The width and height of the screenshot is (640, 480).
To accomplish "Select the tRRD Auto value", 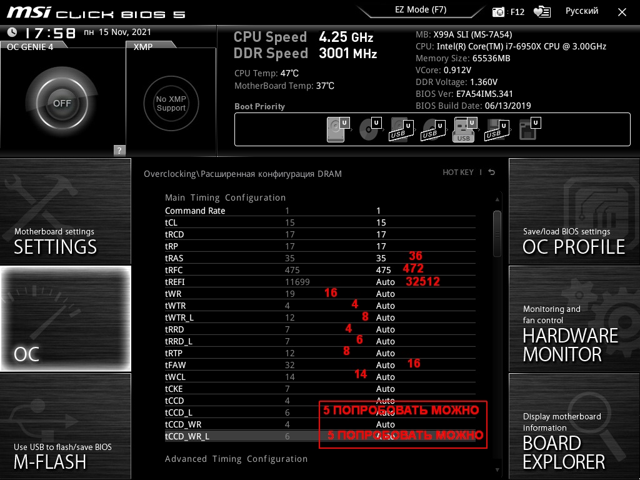I will [385, 329].
